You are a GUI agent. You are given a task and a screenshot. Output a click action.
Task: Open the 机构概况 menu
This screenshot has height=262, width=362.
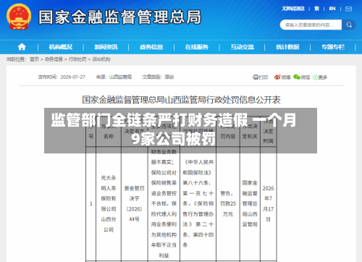tap(61, 47)
